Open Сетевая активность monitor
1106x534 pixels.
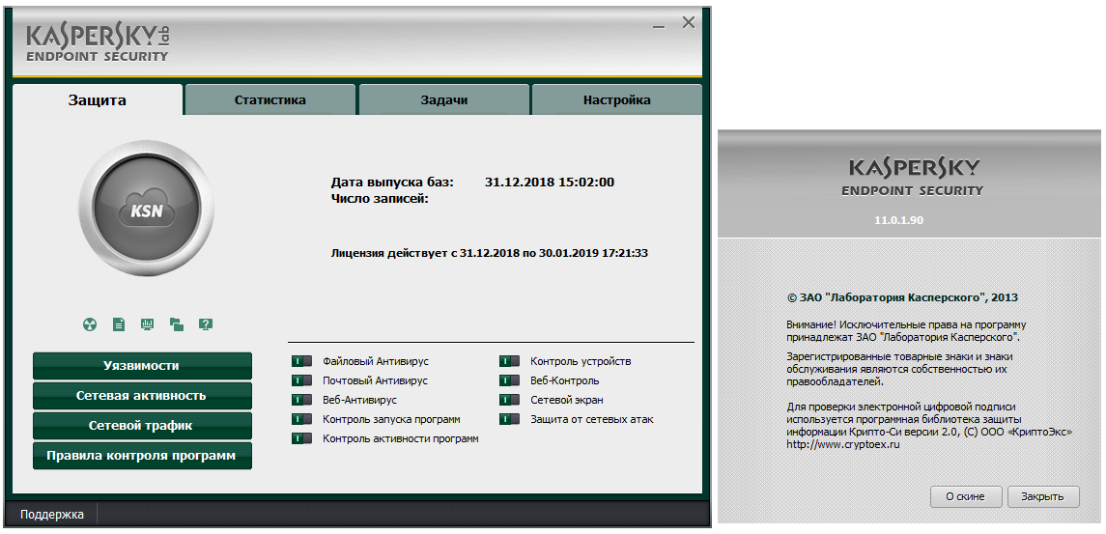142,396
